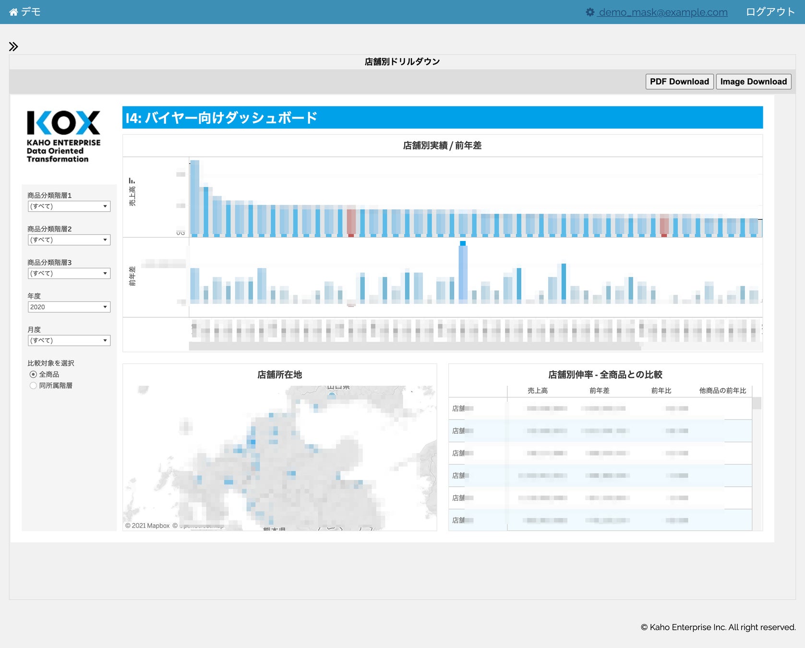
Task: Open the 商品分類階層3 dropdown
Action: point(69,274)
